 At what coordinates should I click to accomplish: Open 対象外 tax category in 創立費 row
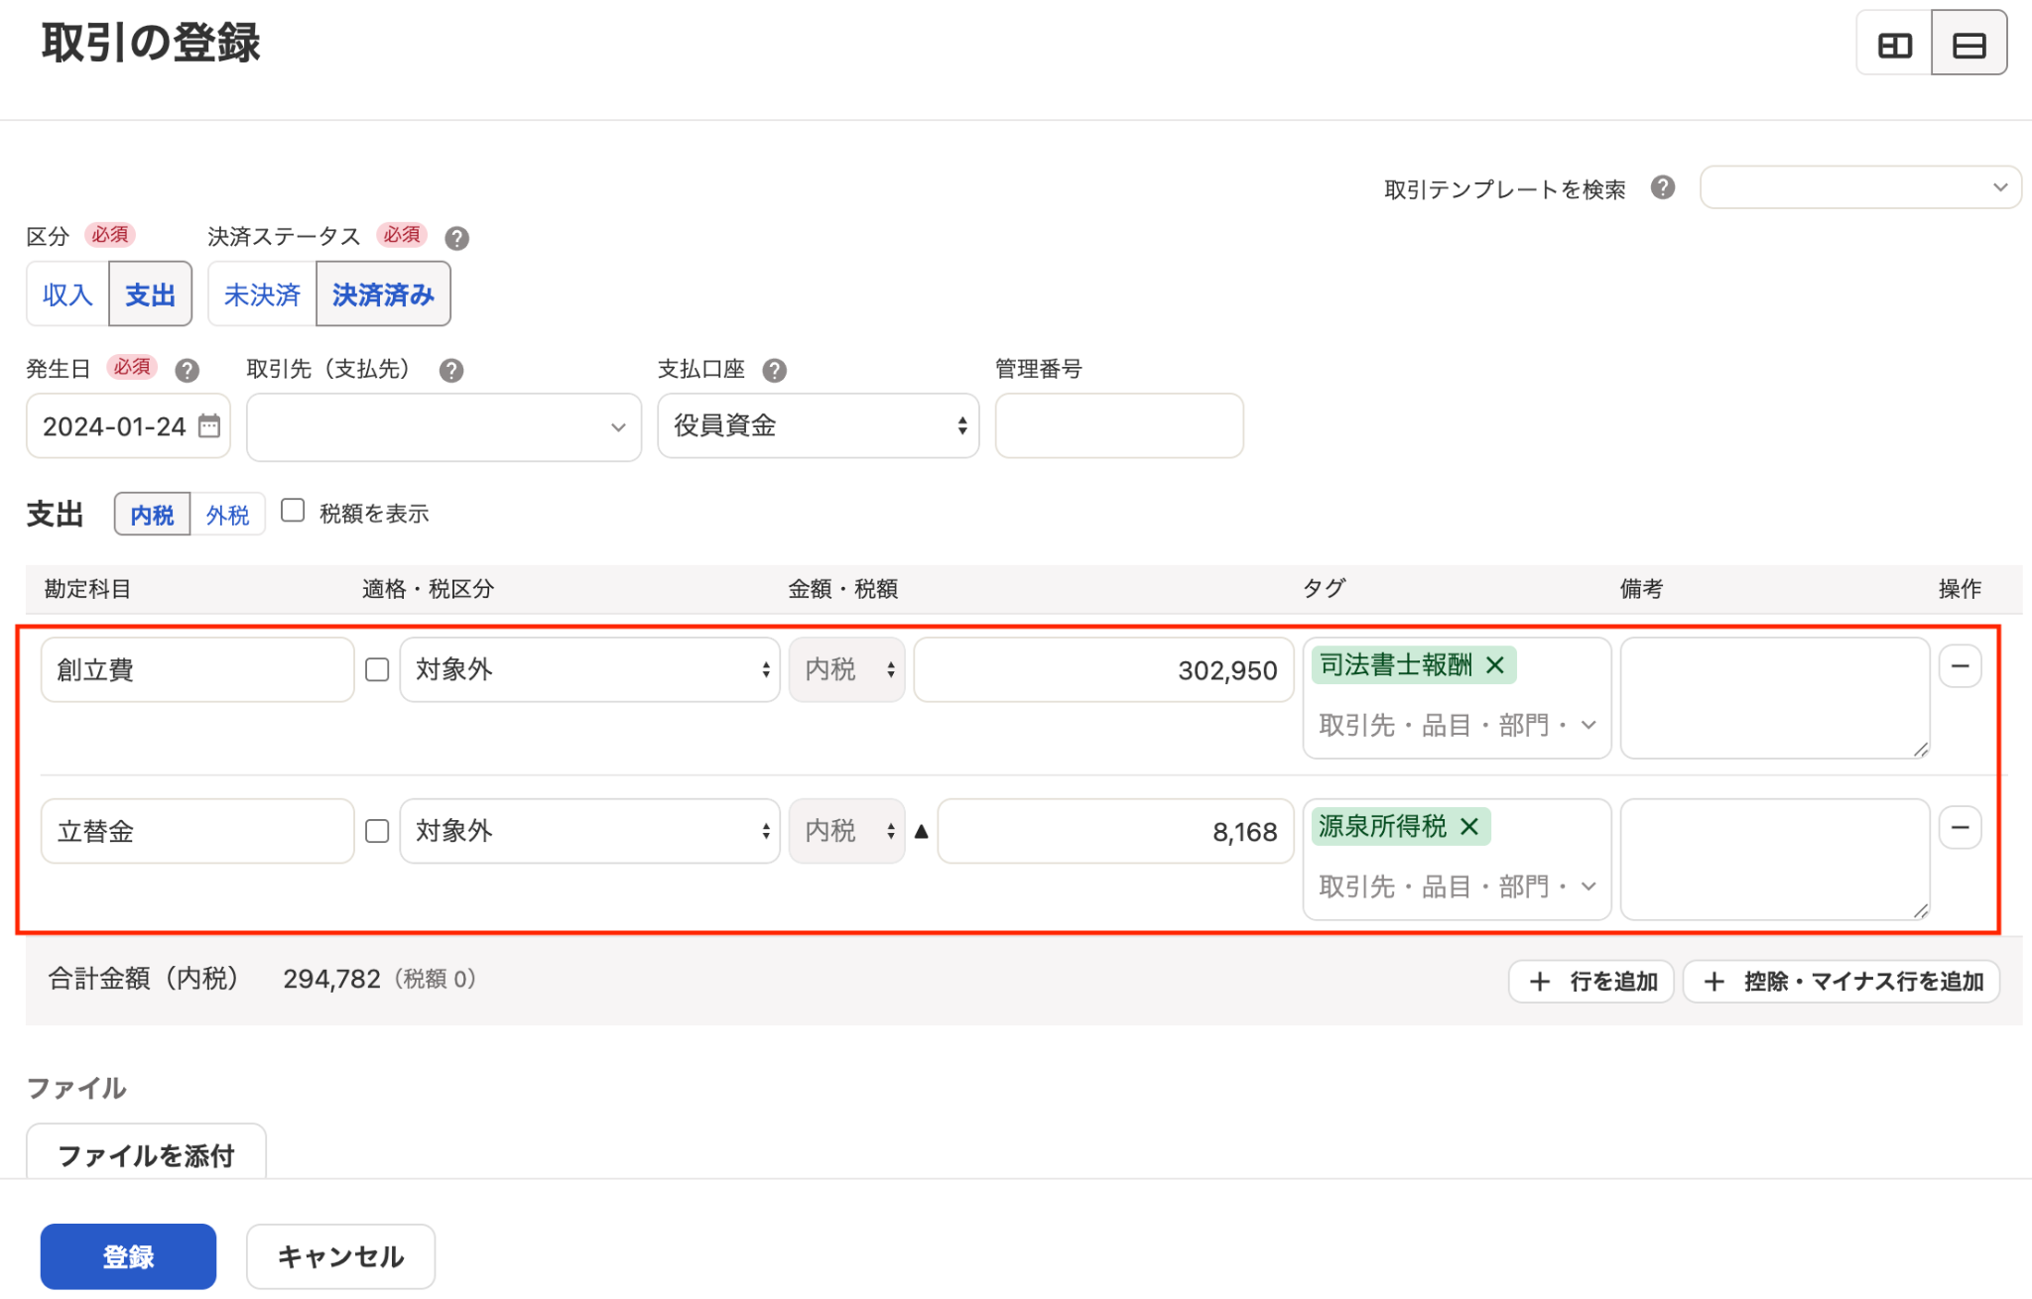pyautogui.click(x=589, y=670)
